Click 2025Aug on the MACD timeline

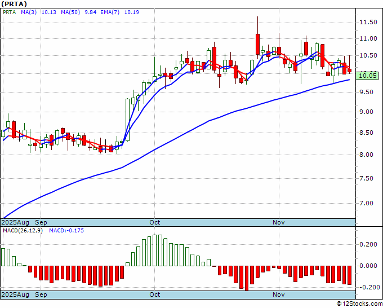(15, 294)
